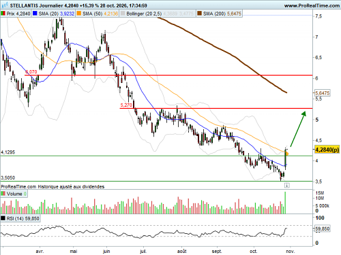Select the SMA (200) 5,6475 legend label

click(x=222, y=14)
